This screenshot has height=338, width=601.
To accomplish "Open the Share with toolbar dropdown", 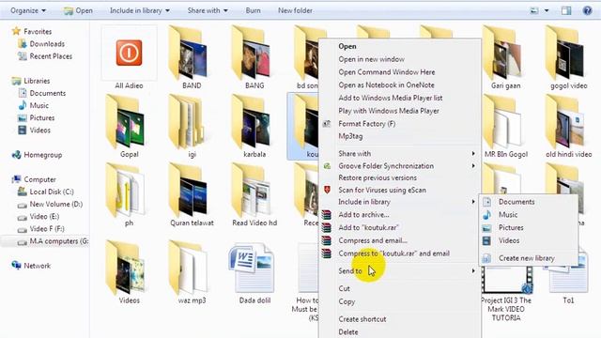I will [x=208, y=10].
